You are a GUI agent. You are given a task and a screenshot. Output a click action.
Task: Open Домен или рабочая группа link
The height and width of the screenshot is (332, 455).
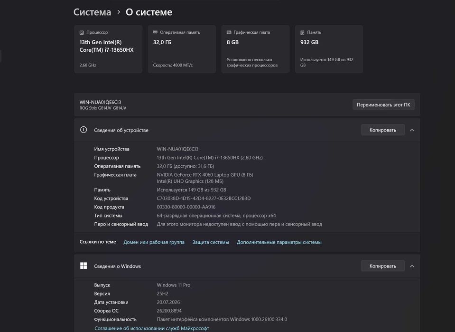pyautogui.click(x=154, y=242)
